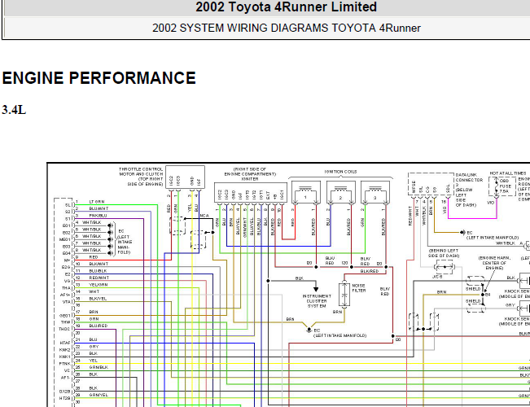Click the noise filter component symbol
The width and height of the screenshot is (530, 407).
coord(344,295)
